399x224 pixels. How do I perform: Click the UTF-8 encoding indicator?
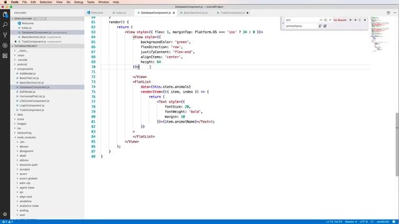click(x=363, y=222)
